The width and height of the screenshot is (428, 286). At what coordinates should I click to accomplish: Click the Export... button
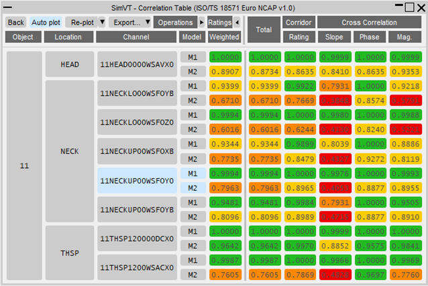[127, 22]
